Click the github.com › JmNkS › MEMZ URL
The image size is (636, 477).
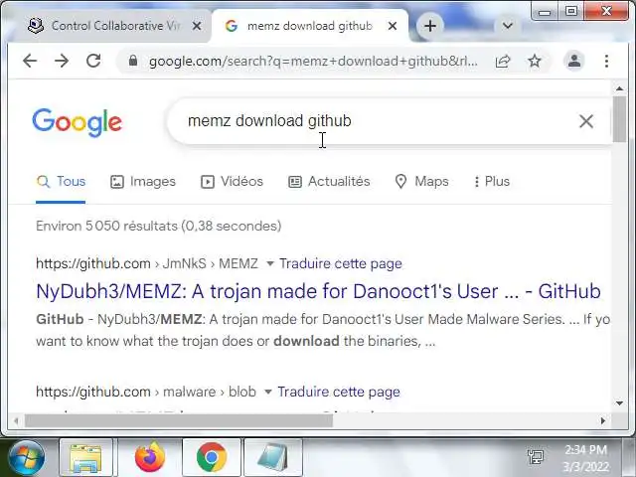(147, 263)
